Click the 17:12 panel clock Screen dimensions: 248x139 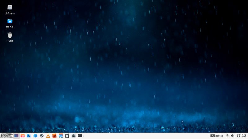tap(241, 136)
